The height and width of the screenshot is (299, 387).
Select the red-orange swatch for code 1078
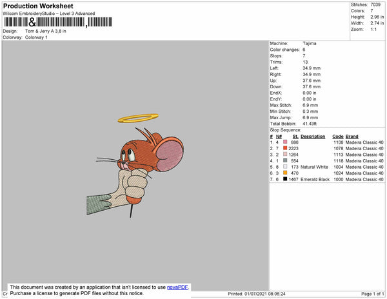[x=285, y=148]
